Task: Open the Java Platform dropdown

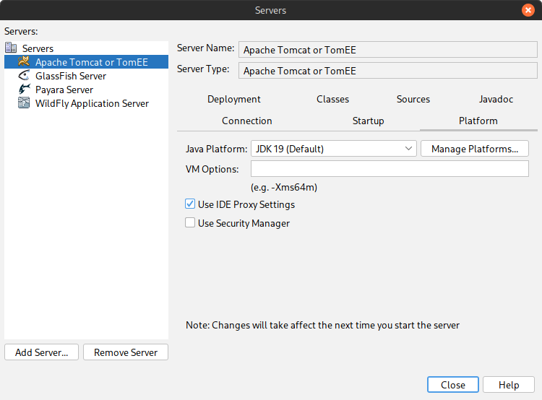Action: click(334, 149)
